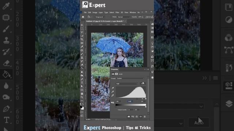Viewport: 234px width, 131px height.
Task: Click the background white color swatch
Action: point(83,108)
